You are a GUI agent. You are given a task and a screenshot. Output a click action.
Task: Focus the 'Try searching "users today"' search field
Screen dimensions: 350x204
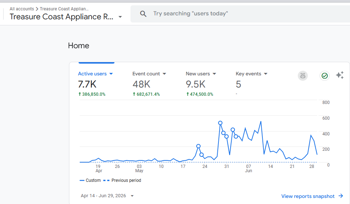tap(240, 14)
